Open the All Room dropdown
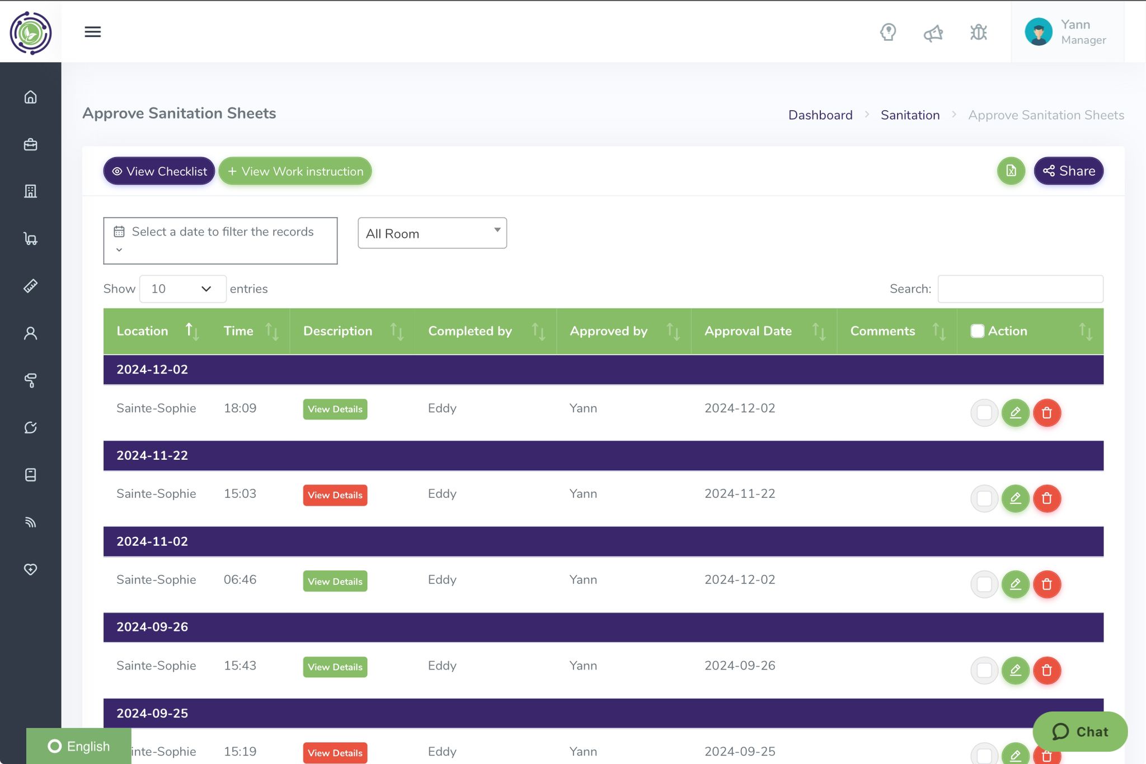This screenshot has width=1146, height=764. (432, 233)
